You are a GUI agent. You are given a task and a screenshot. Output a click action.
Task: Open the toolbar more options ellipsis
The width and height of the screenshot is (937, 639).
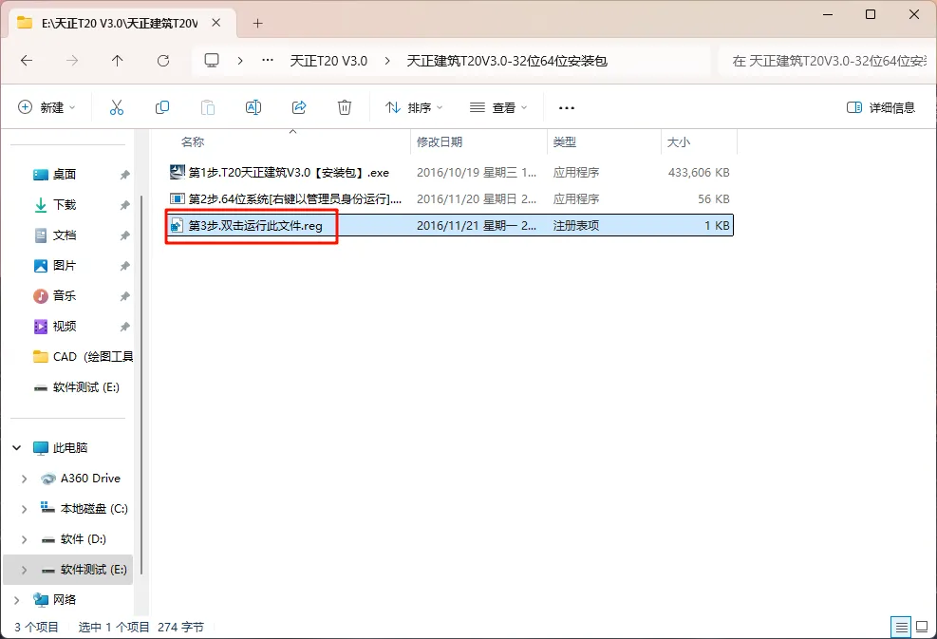(566, 108)
